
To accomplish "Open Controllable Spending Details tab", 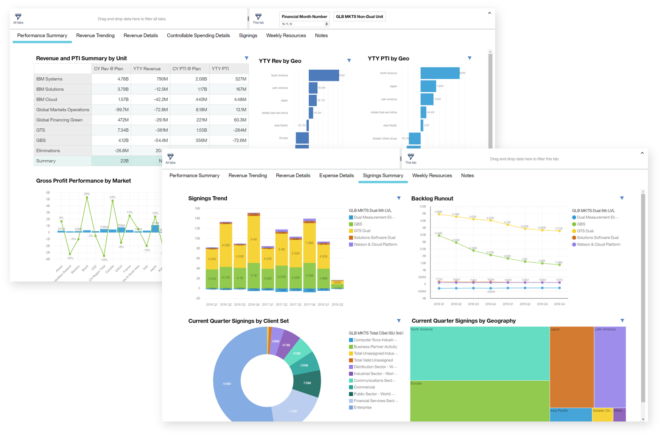I will pyautogui.click(x=198, y=36).
